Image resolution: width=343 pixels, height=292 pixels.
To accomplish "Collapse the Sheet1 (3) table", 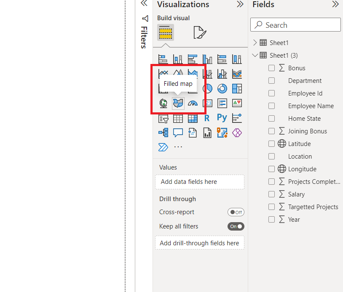I will (255, 55).
